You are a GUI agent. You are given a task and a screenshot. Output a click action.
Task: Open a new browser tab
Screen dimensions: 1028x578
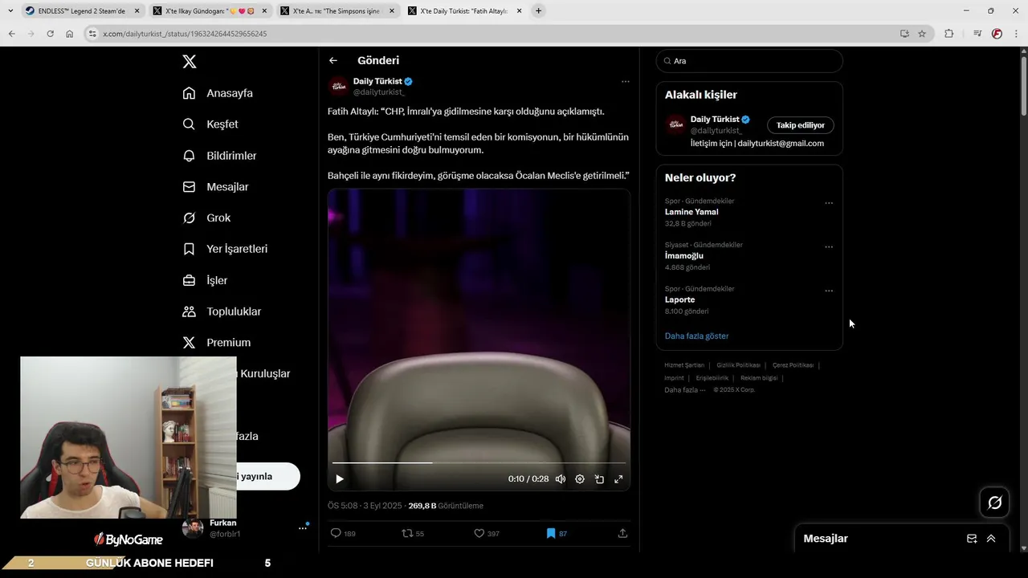click(x=538, y=11)
